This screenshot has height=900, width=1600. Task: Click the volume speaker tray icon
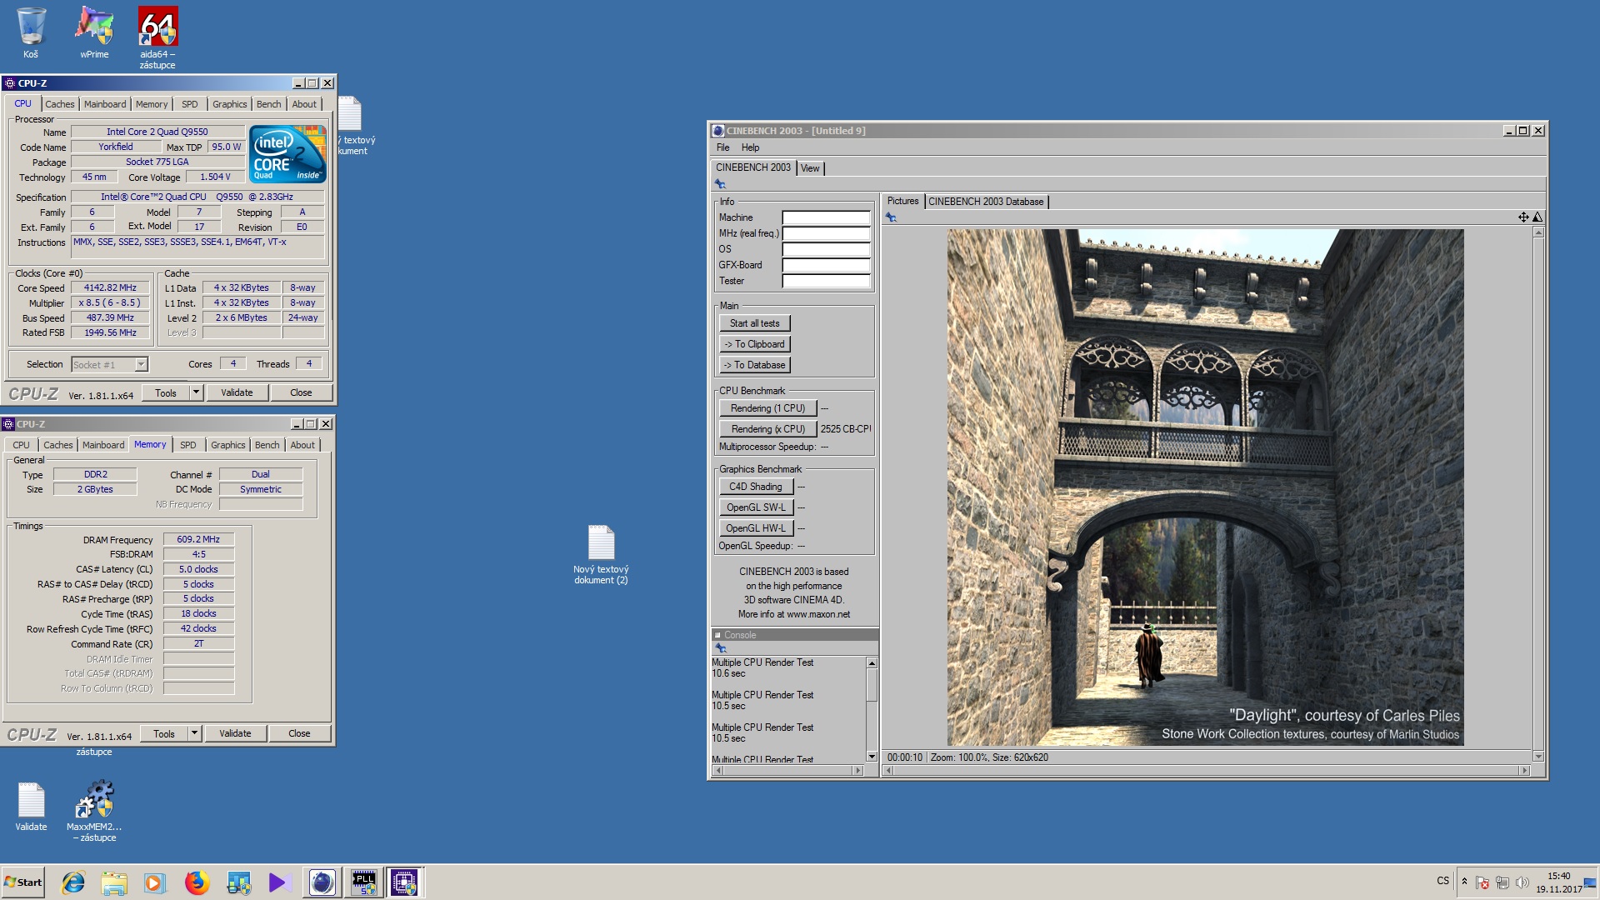[x=1522, y=882]
